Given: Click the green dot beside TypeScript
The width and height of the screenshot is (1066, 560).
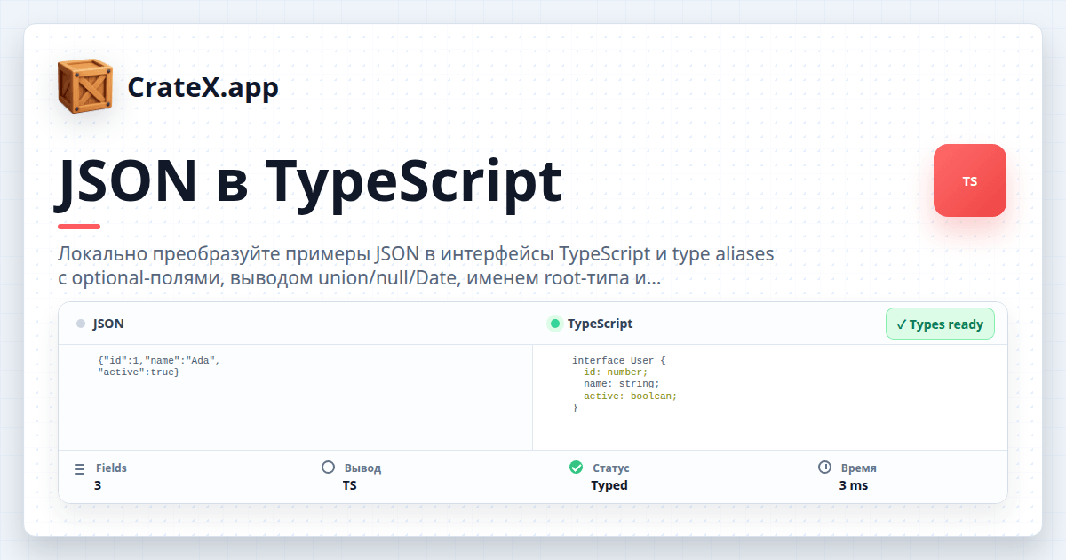Looking at the screenshot, I should click(x=555, y=324).
